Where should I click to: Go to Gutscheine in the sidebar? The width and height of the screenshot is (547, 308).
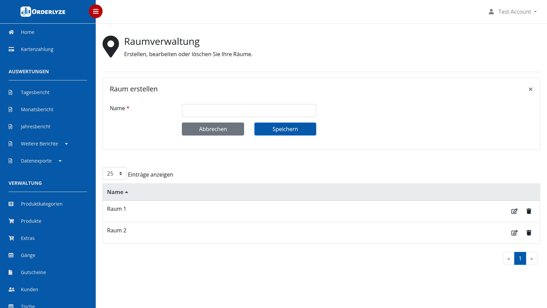[34, 272]
